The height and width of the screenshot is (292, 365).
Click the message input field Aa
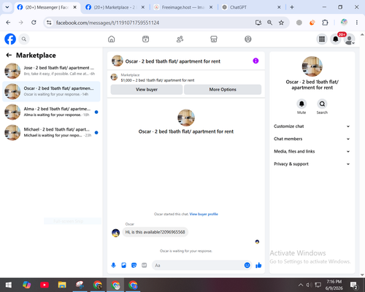pos(199,265)
